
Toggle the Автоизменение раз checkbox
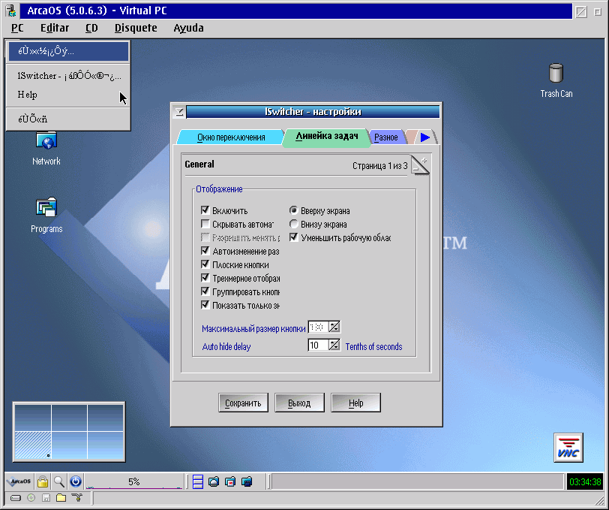[x=205, y=251]
